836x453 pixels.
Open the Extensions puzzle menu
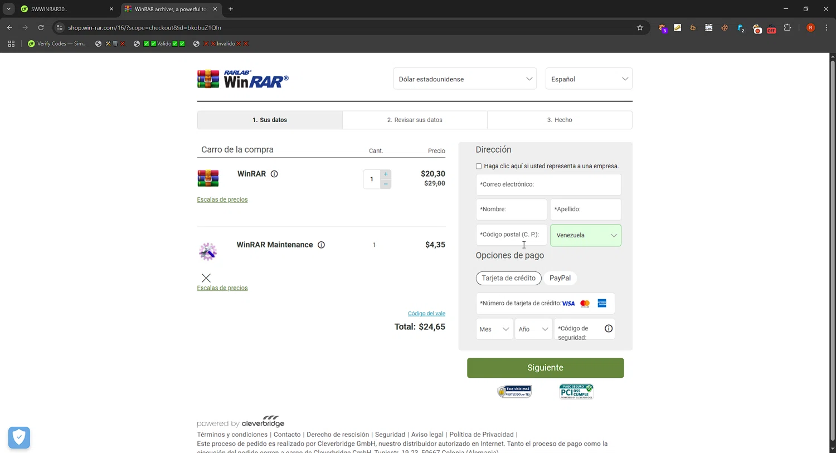tap(788, 27)
